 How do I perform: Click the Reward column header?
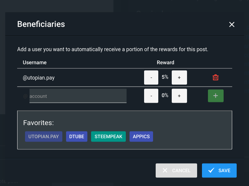(x=165, y=62)
